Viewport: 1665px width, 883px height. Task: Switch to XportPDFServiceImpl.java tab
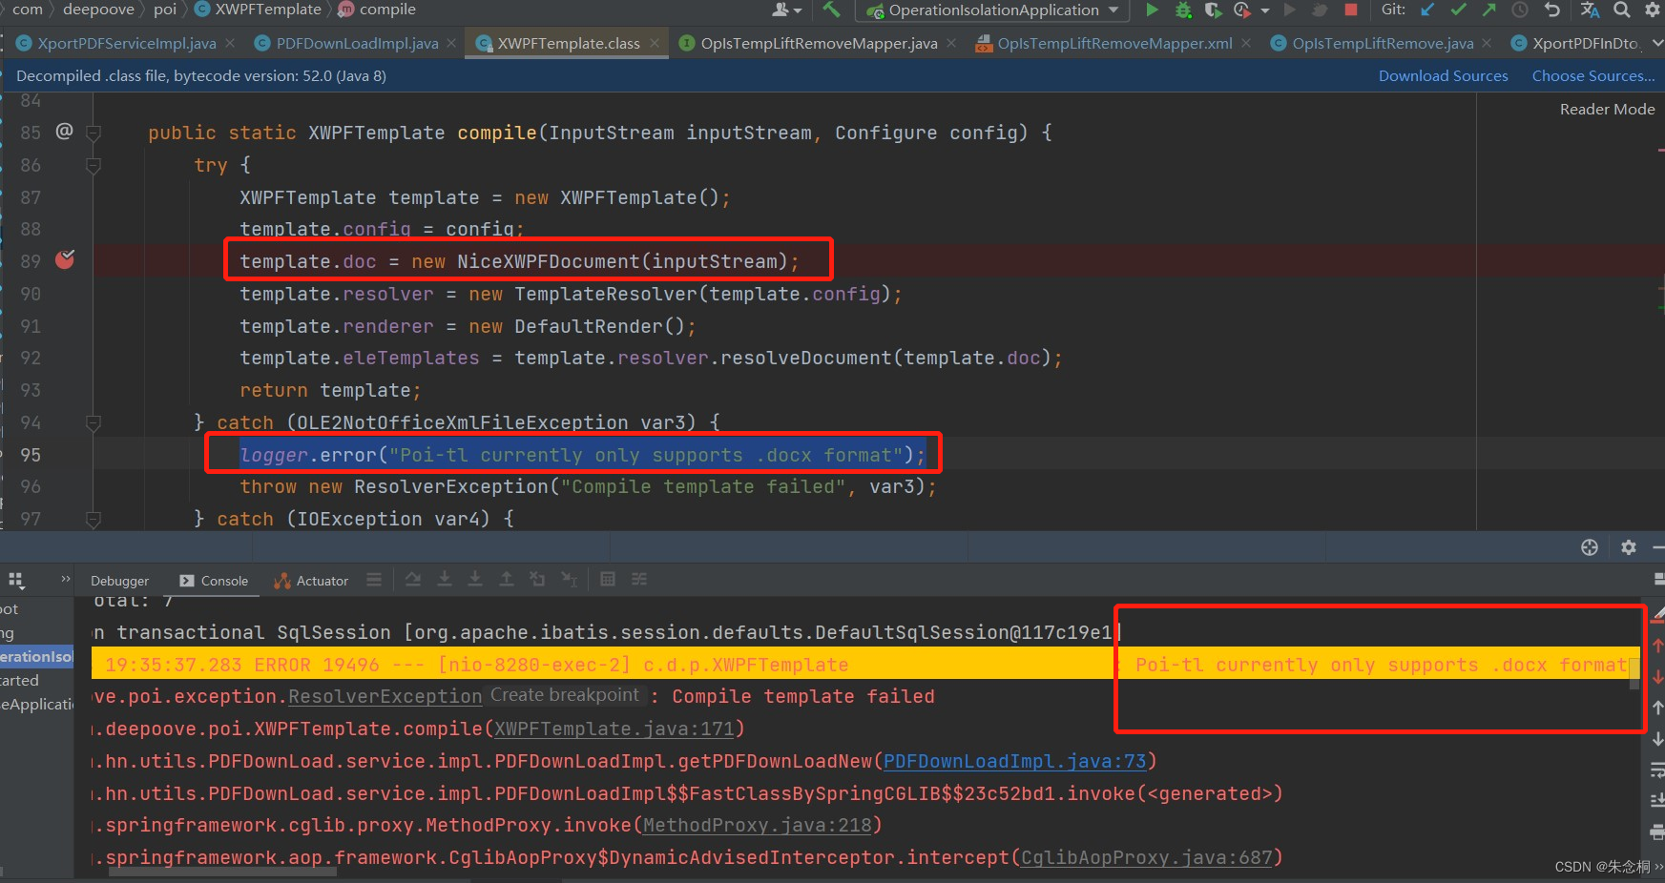pos(126,43)
